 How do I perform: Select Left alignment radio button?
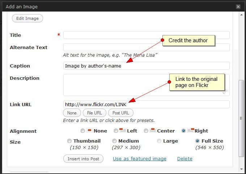tap(116, 131)
